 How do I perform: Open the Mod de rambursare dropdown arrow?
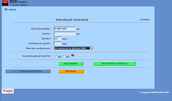91,48
